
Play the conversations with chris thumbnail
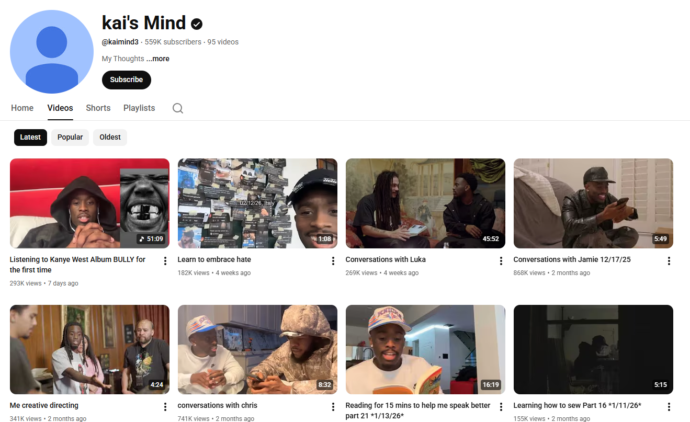pos(257,349)
